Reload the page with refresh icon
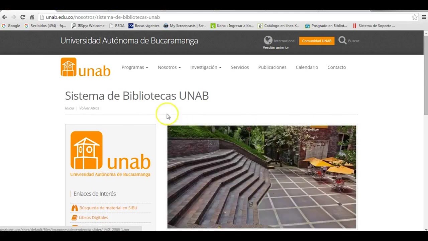The height and width of the screenshot is (241, 428). click(23, 17)
